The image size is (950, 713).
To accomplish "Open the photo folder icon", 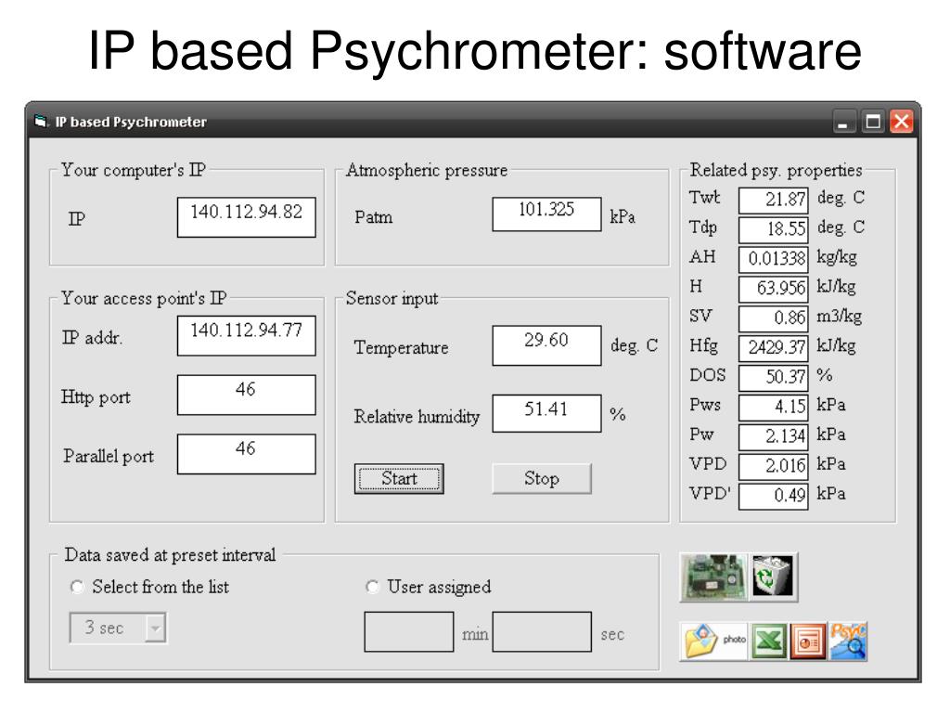I will tap(714, 642).
